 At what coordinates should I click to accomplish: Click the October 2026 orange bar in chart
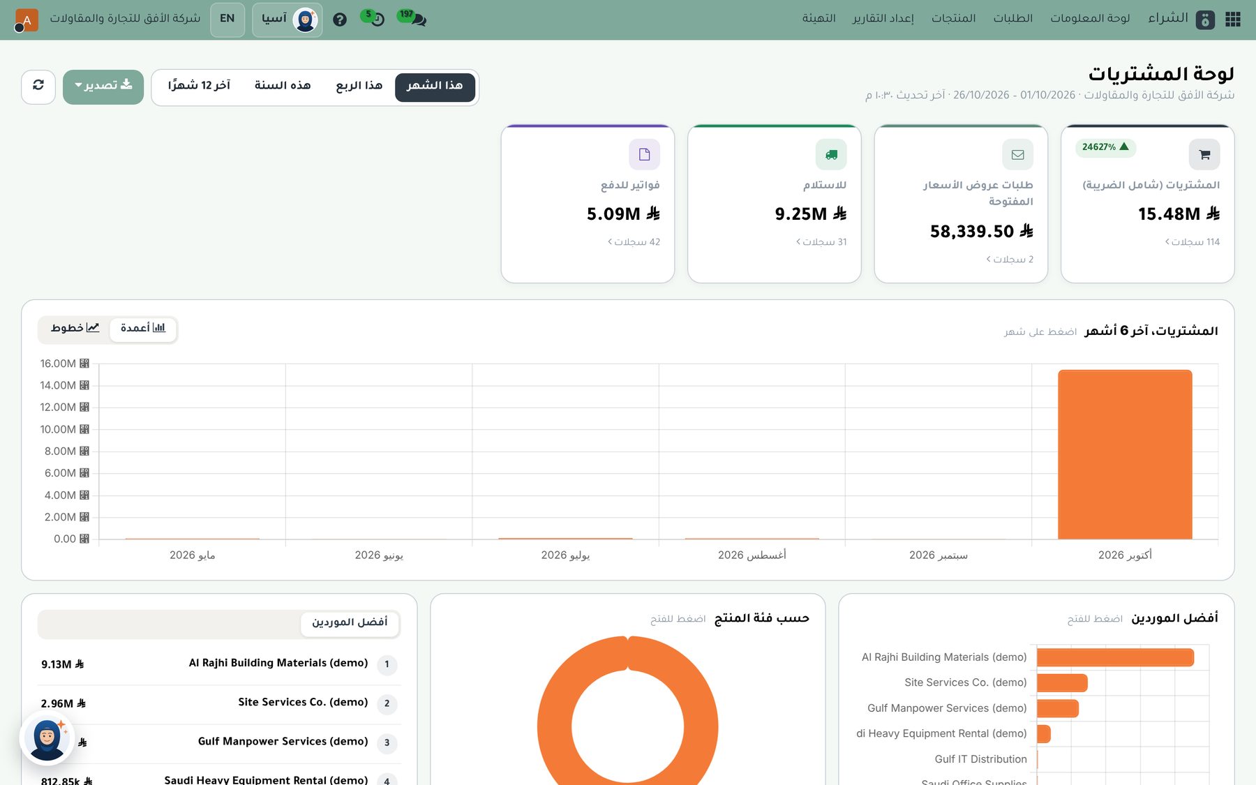[1125, 454]
